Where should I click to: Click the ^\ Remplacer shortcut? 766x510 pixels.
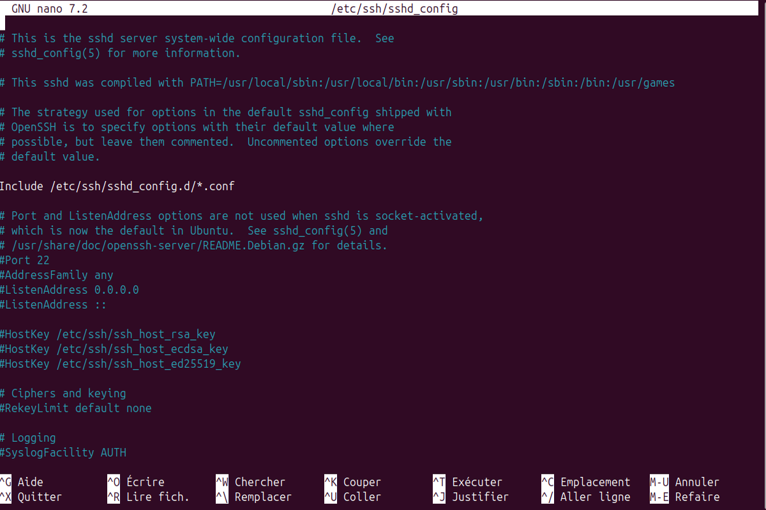(x=254, y=497)
